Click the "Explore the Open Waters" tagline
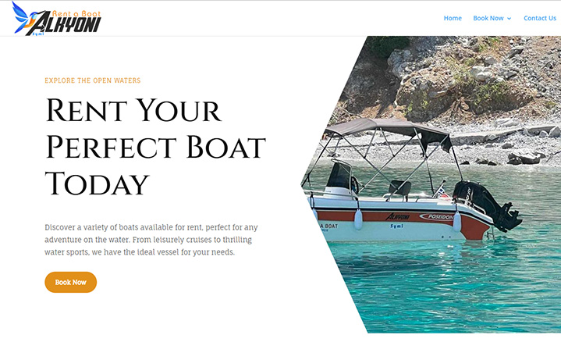The height and width of the screenshot is (360, 561). click(x=93, y=80)
